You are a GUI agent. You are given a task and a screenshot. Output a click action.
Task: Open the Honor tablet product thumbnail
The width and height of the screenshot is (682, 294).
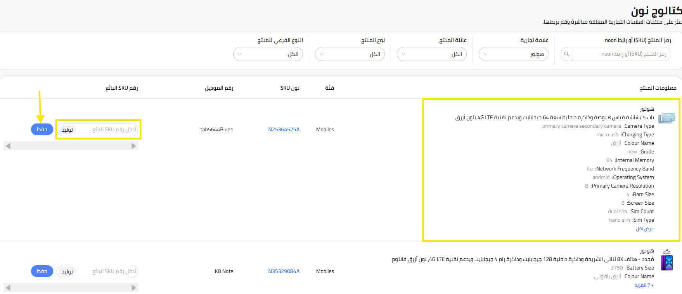pyautogui.click(x=666, y=118)
